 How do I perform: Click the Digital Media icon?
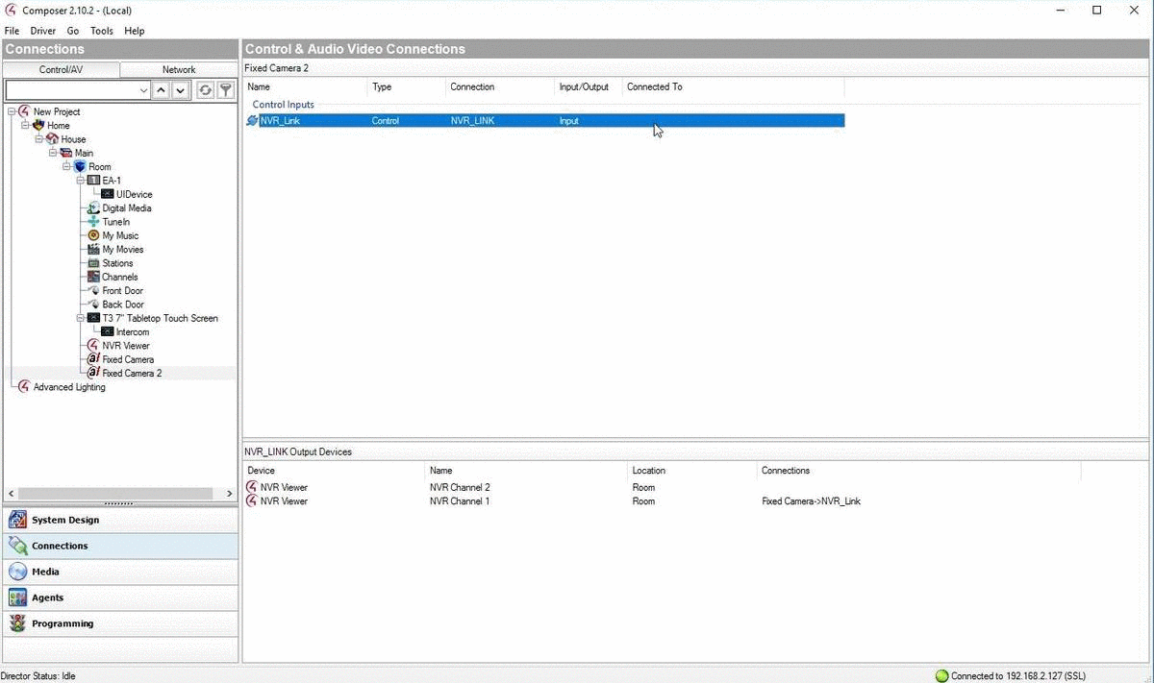[x=93, y=208]
